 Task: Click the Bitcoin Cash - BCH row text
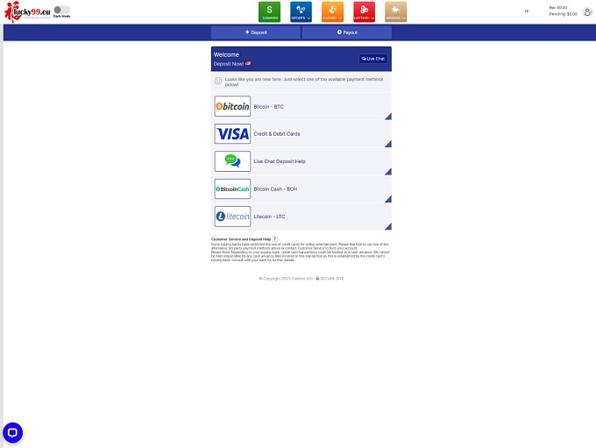tap(275, 188)
